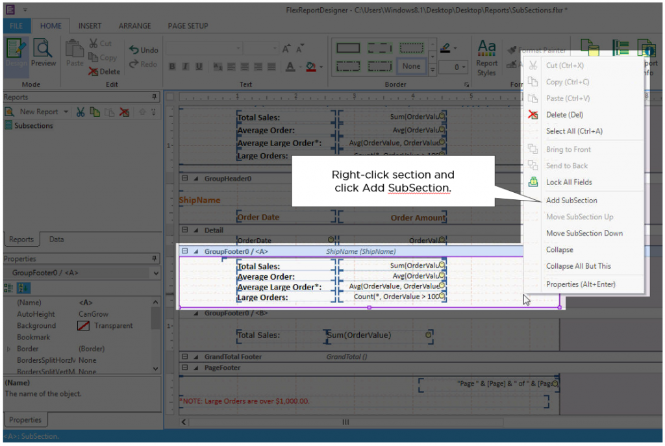
Task: Open Report Styles gallery
Action: coord(486,58)
